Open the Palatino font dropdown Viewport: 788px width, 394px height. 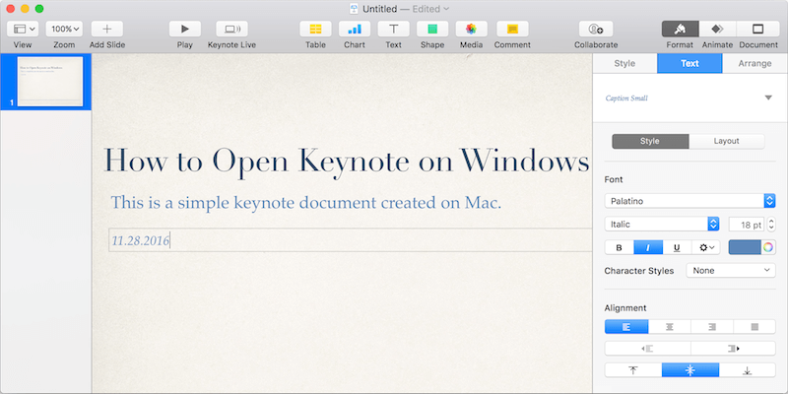[x=689, y=200]
